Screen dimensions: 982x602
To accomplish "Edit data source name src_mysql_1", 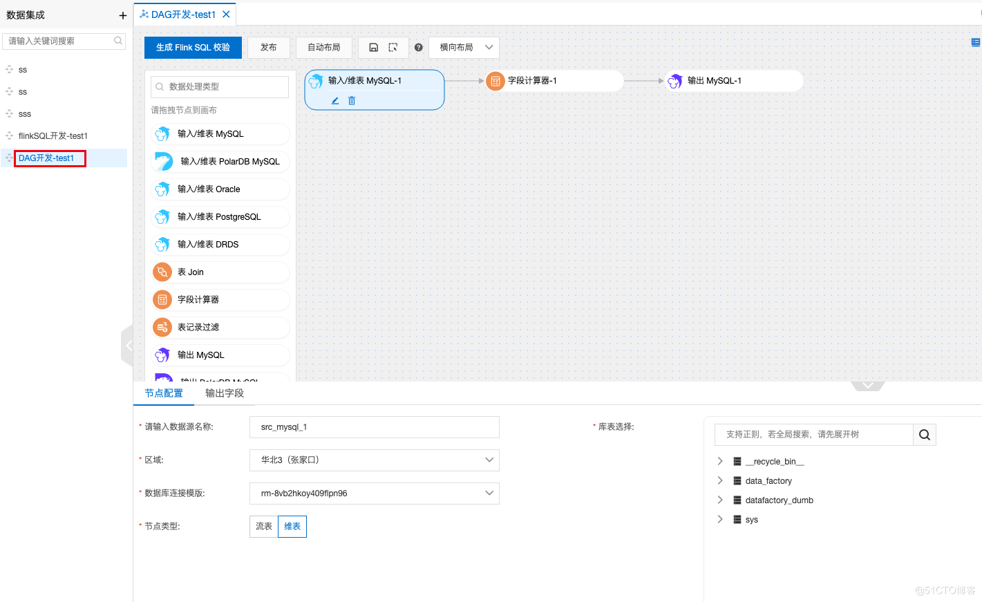I will 375,427.
